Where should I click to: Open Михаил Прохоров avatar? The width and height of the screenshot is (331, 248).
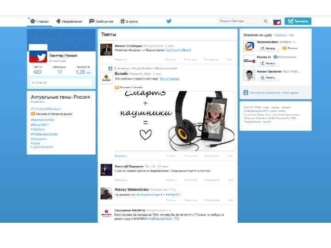coord(249,75)
